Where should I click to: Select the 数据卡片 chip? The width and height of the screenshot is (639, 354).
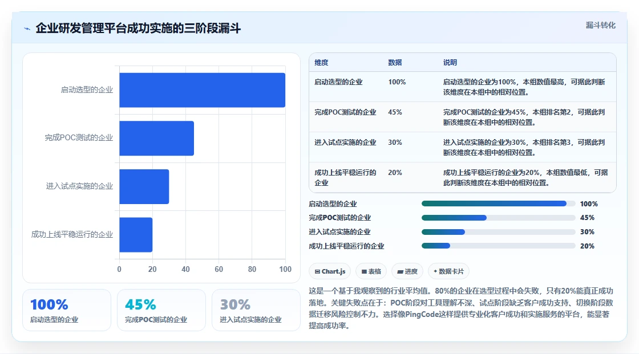448,271
